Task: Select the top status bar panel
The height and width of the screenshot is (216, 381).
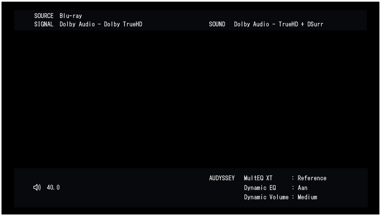Action: pos(190,20)
